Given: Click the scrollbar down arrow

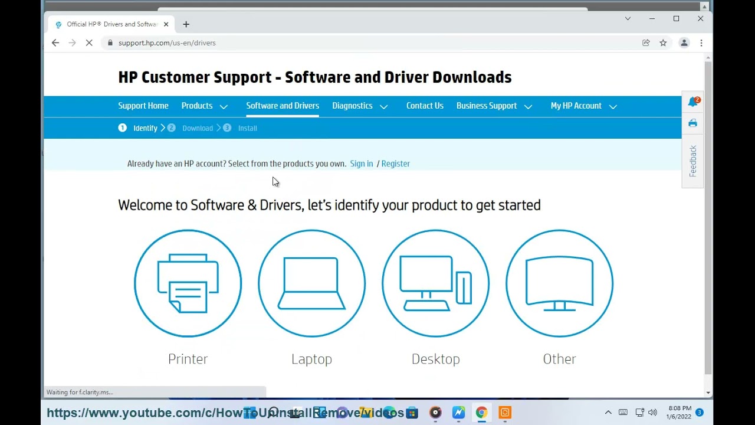Looking at the screenshot, I should pos(708,393).
